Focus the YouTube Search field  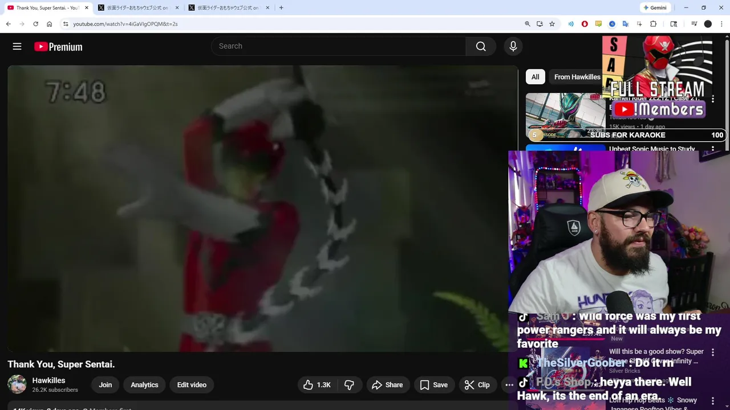tap(339, 46)
